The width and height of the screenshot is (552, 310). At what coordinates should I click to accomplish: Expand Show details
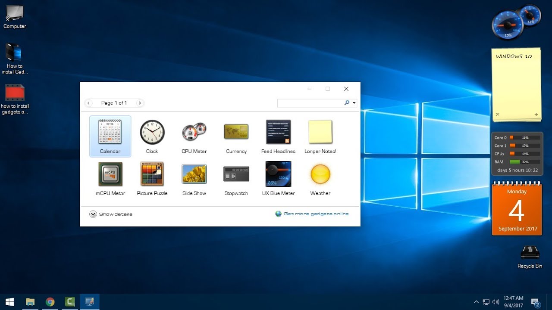pos(111,214)
